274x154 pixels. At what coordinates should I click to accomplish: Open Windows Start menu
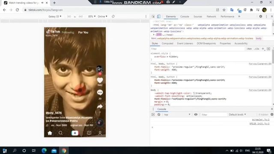click(5, 151)
